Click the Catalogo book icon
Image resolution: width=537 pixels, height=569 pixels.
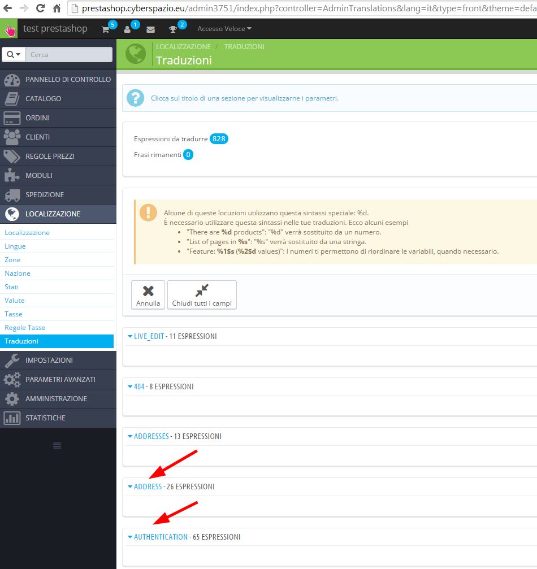click(x=12, y=99)
